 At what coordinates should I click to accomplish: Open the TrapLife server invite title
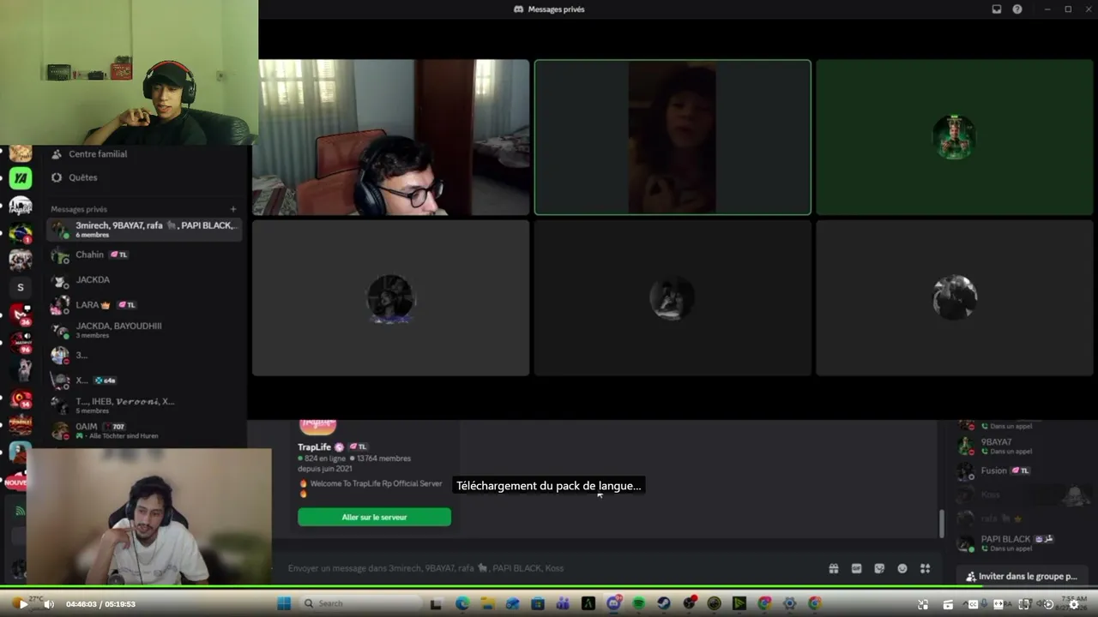point(314,446)
